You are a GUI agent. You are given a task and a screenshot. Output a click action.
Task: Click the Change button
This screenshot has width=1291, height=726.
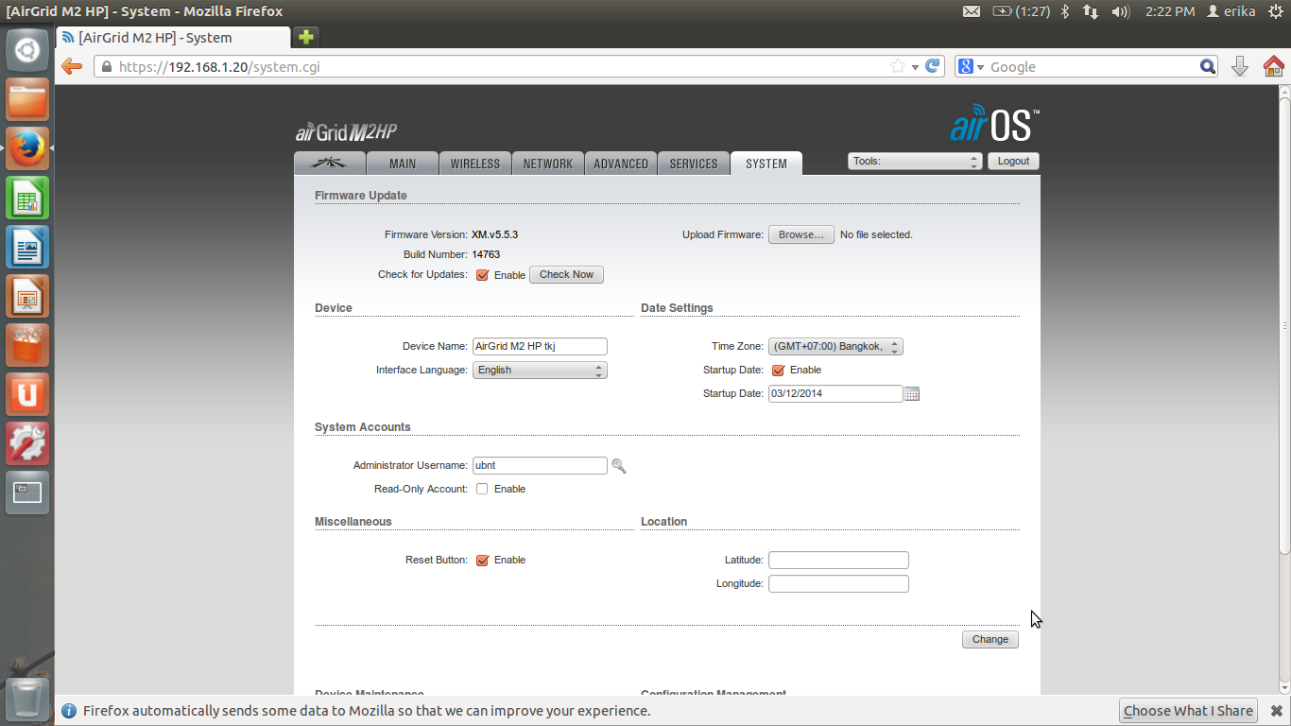(x=990, y=639)
